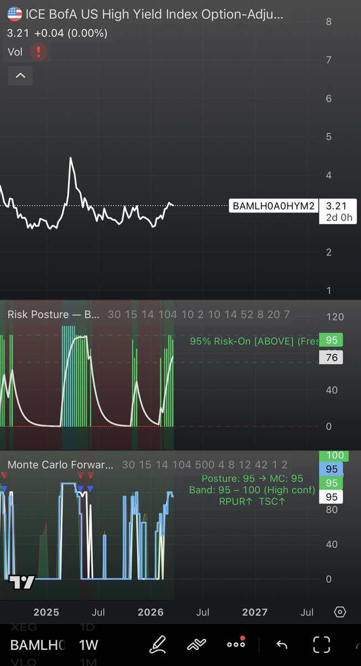Enter fullscreen chart mode
Viewport: 361px width, 666px height.
pos(321,644)
